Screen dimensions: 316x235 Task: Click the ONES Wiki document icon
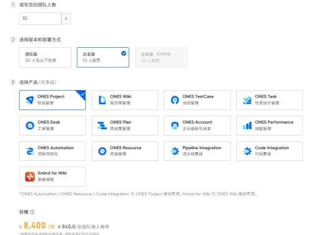click(102, 100)
